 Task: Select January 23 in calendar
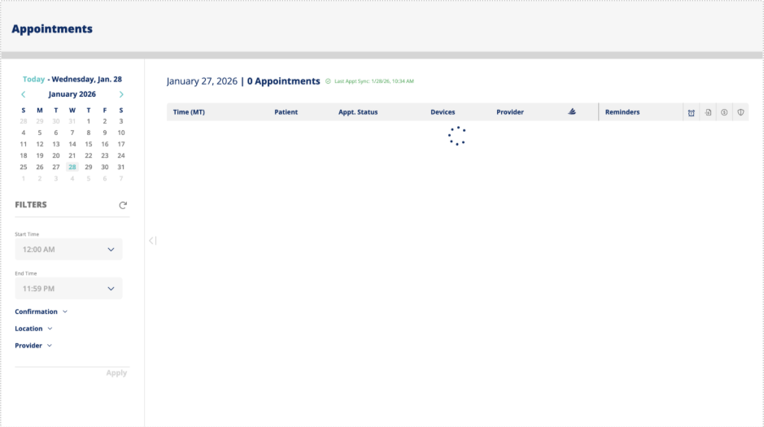pos(105,155)
